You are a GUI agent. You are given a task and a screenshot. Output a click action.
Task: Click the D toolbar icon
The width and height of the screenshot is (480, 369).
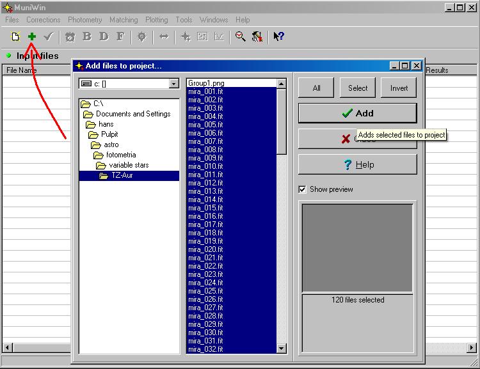point(104,37)
